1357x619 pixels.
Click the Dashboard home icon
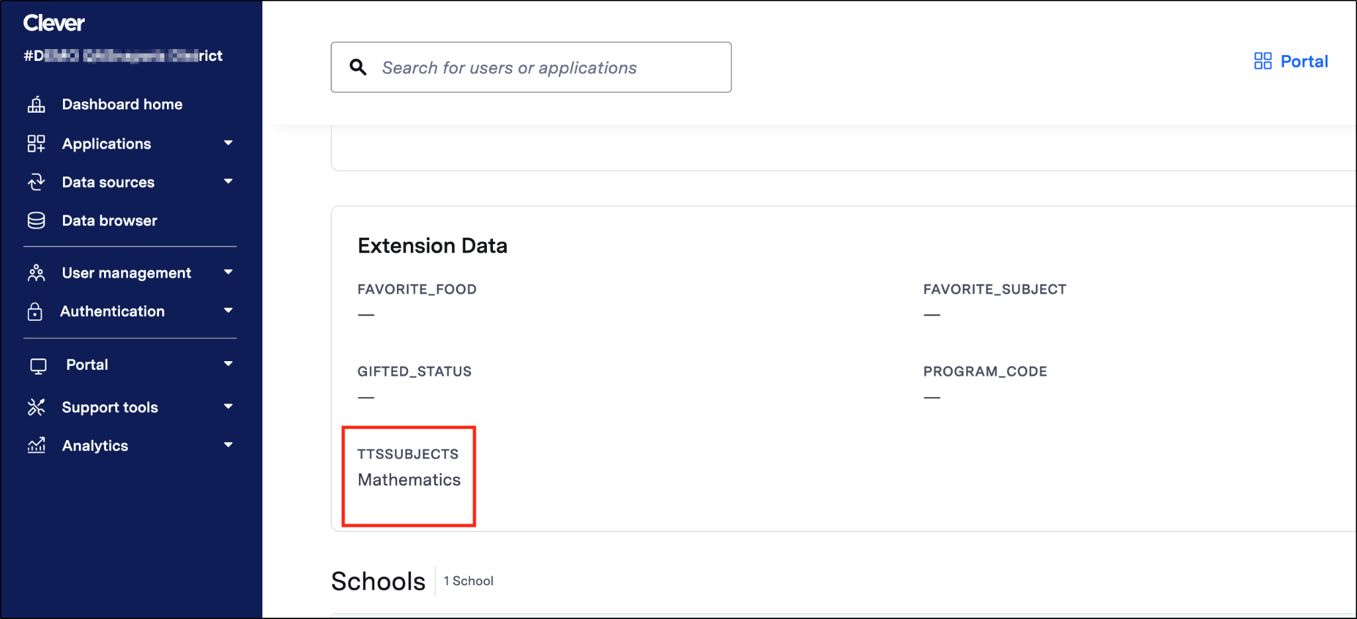click(36, 104)
